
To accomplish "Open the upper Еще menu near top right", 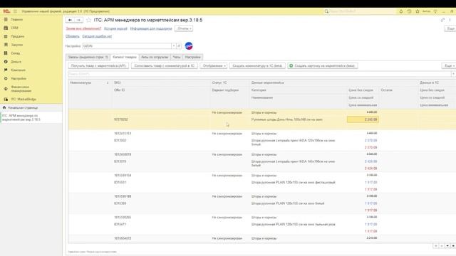I will point(450,28).
